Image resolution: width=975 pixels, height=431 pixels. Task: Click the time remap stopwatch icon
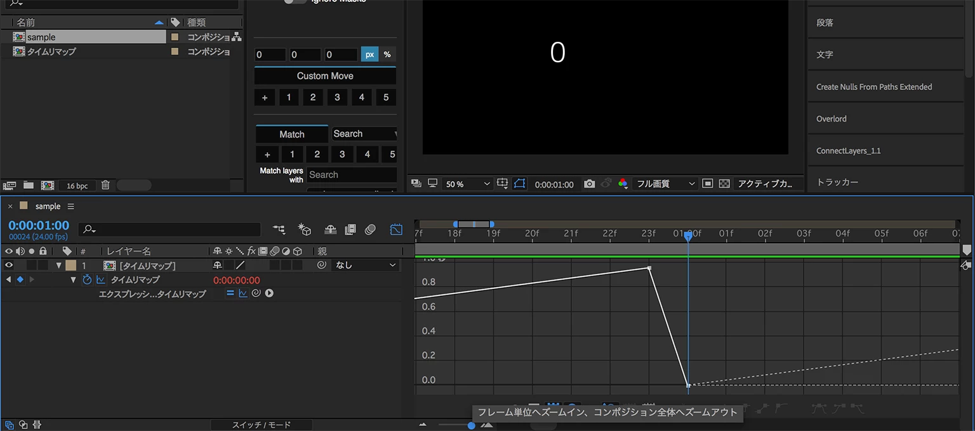tap(87, 280)
